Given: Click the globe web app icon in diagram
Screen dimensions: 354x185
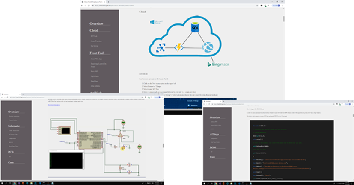Looking at the screenshot, I should click(208, 47).
